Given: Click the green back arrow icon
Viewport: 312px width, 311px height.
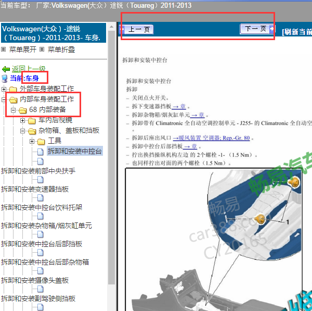Looking at the screenshot, I should pyautogui.click(x=6, y=69).
